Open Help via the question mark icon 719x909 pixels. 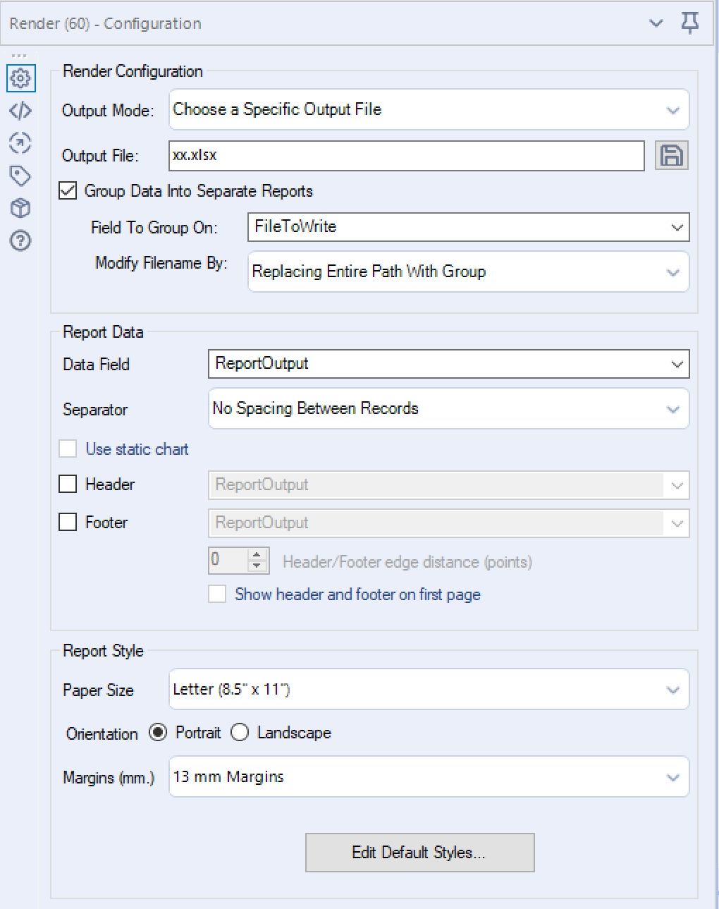click(x=20, y=241)
